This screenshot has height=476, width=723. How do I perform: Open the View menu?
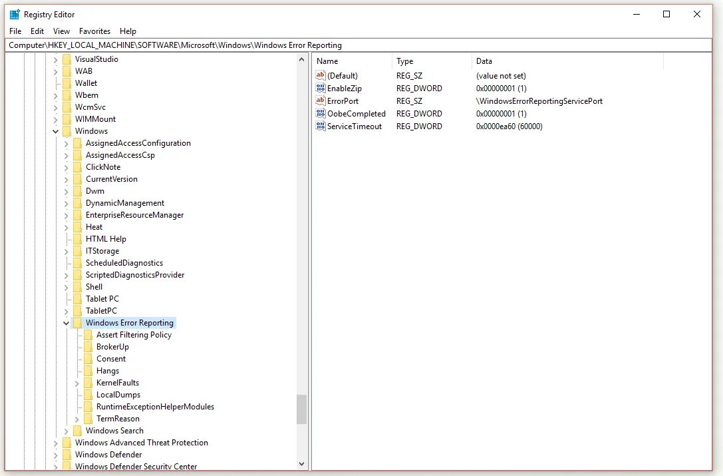61,31
